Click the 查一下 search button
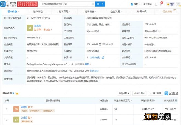Viewport: 181px width, 125px height. click(x=100, y=4)
